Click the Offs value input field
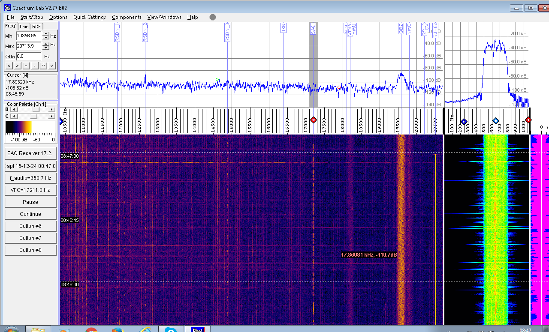The image size is (549, 332). (28, 56)
